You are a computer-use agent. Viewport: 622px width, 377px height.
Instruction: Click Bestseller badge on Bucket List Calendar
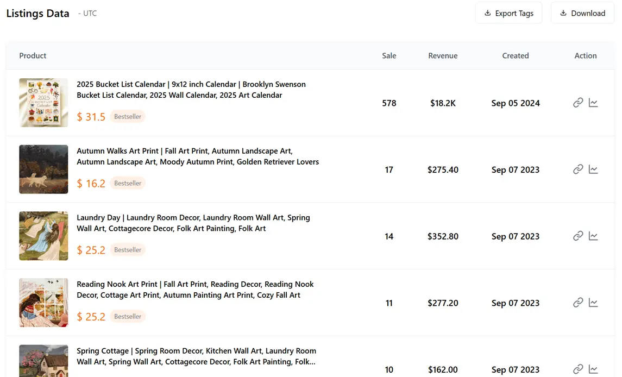128,117
